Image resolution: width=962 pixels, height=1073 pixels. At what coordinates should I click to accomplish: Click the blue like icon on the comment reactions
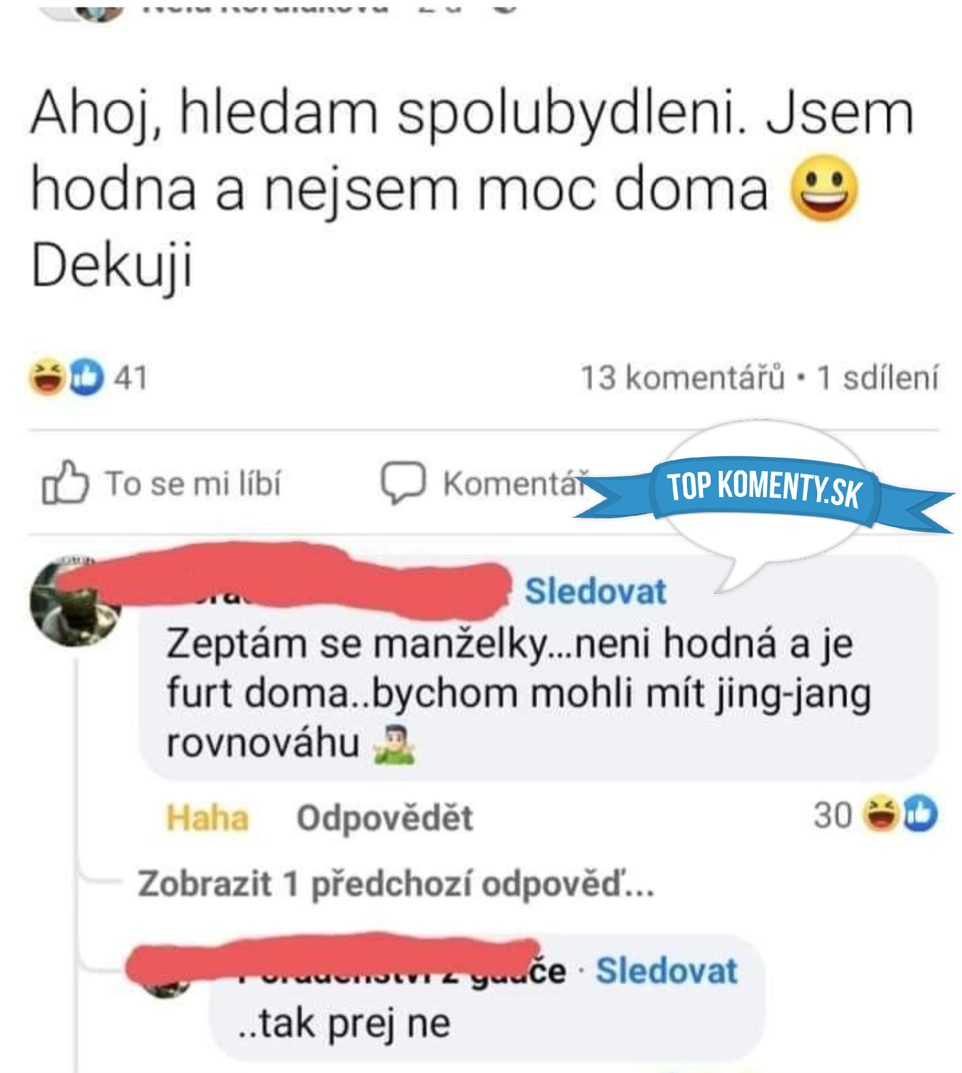(921, 814)
